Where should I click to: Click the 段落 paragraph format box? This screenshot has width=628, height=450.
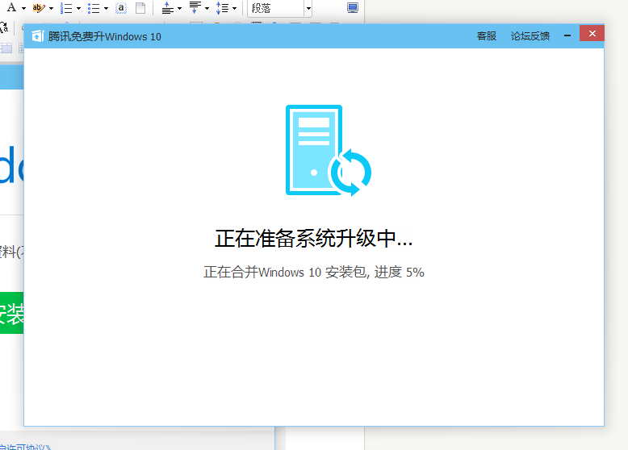click(275, 8)
